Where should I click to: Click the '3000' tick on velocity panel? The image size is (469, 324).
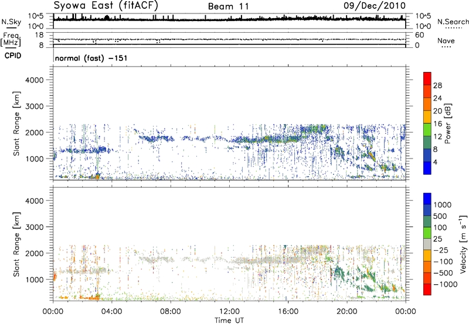coord(34,227)
